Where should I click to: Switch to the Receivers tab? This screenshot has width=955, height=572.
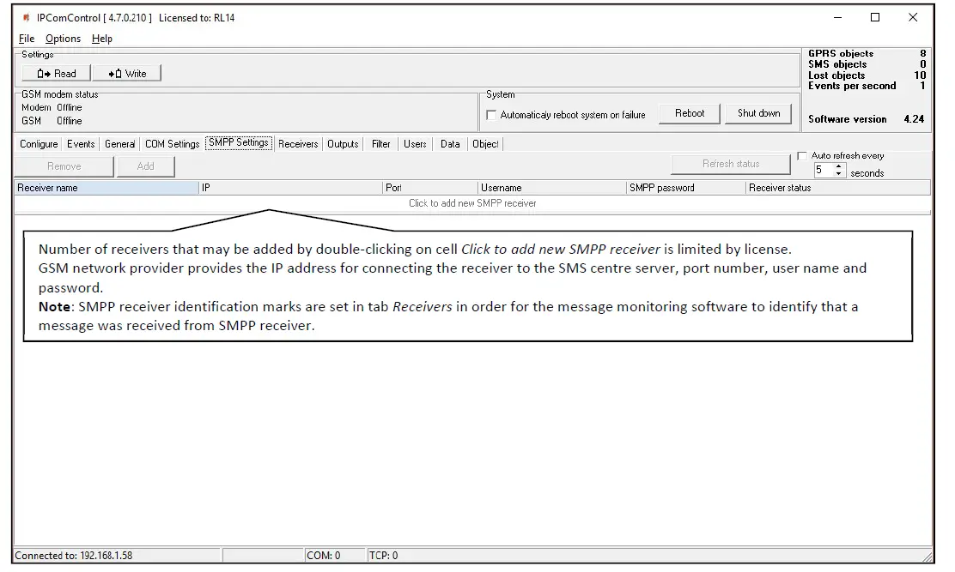coord(298,144)
